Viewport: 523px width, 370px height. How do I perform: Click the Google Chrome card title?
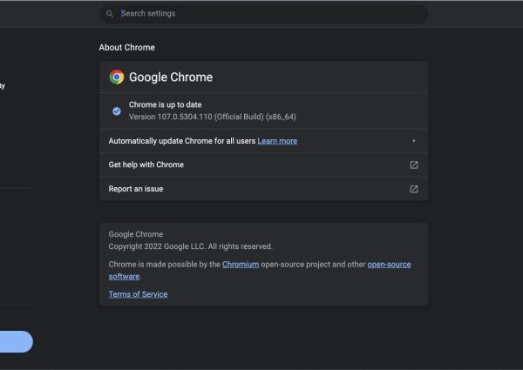click(x=171, y=77)
